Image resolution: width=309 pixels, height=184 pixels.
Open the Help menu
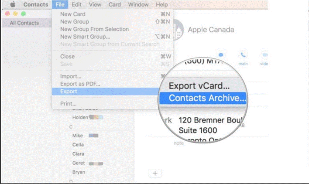point(162,4)
